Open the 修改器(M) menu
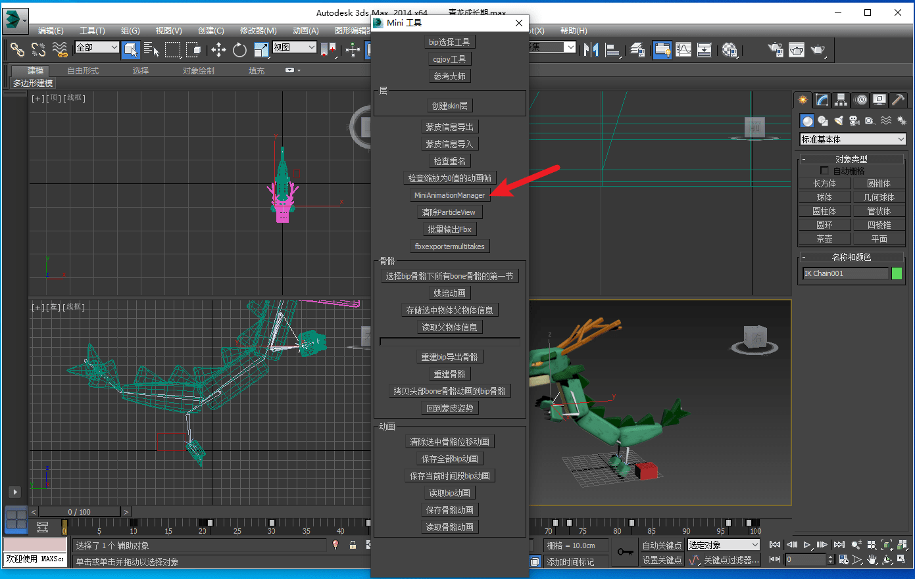Image resolution: width=915 pixels, height=579 pixels. (x=258, y=31)
